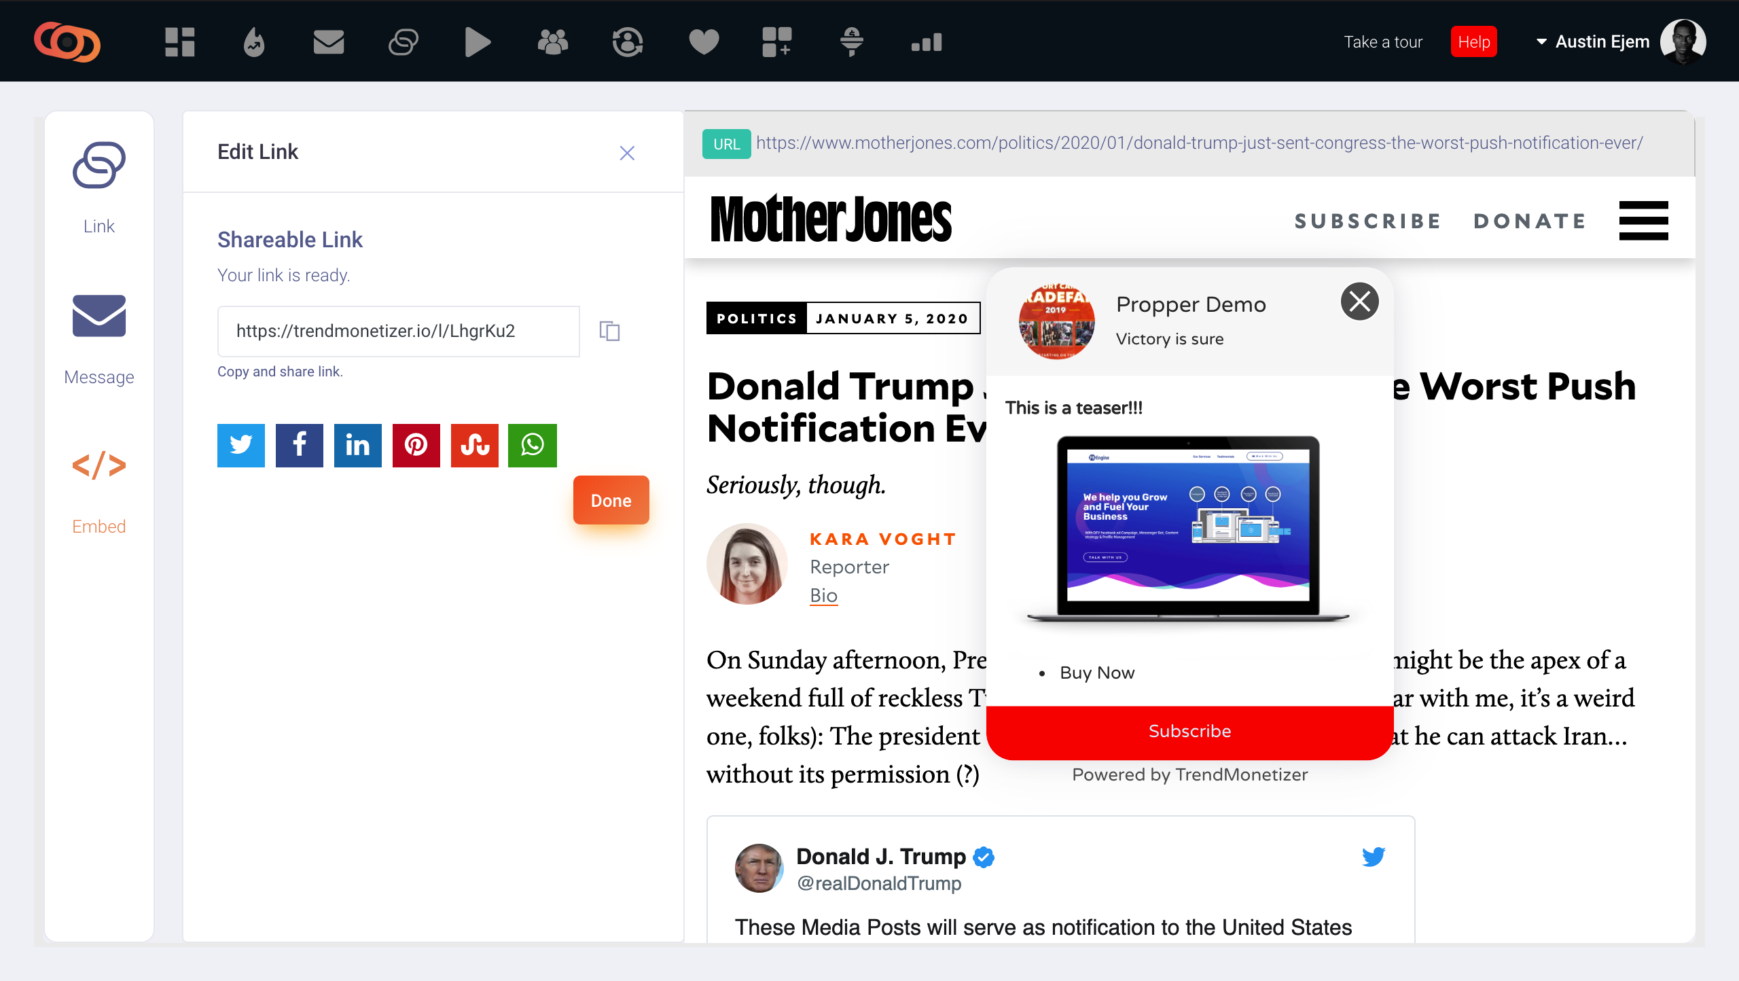
Task: Click Donald J. Trump tweet avatar
Action: click(x=759, y=868)
